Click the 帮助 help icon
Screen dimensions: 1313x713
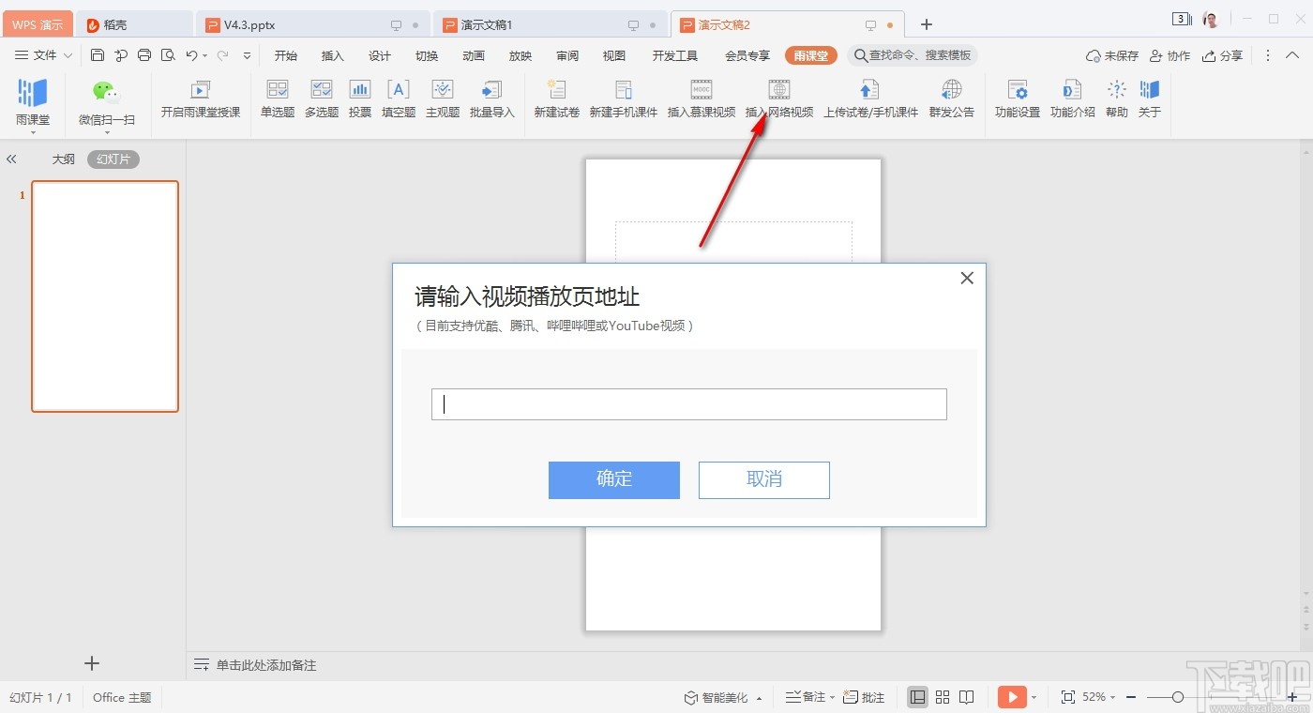(x=1116, y=99)
